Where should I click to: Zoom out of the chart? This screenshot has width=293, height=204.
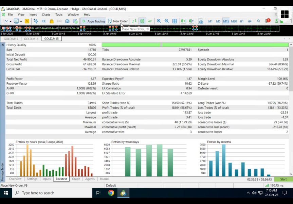(167, 21)
